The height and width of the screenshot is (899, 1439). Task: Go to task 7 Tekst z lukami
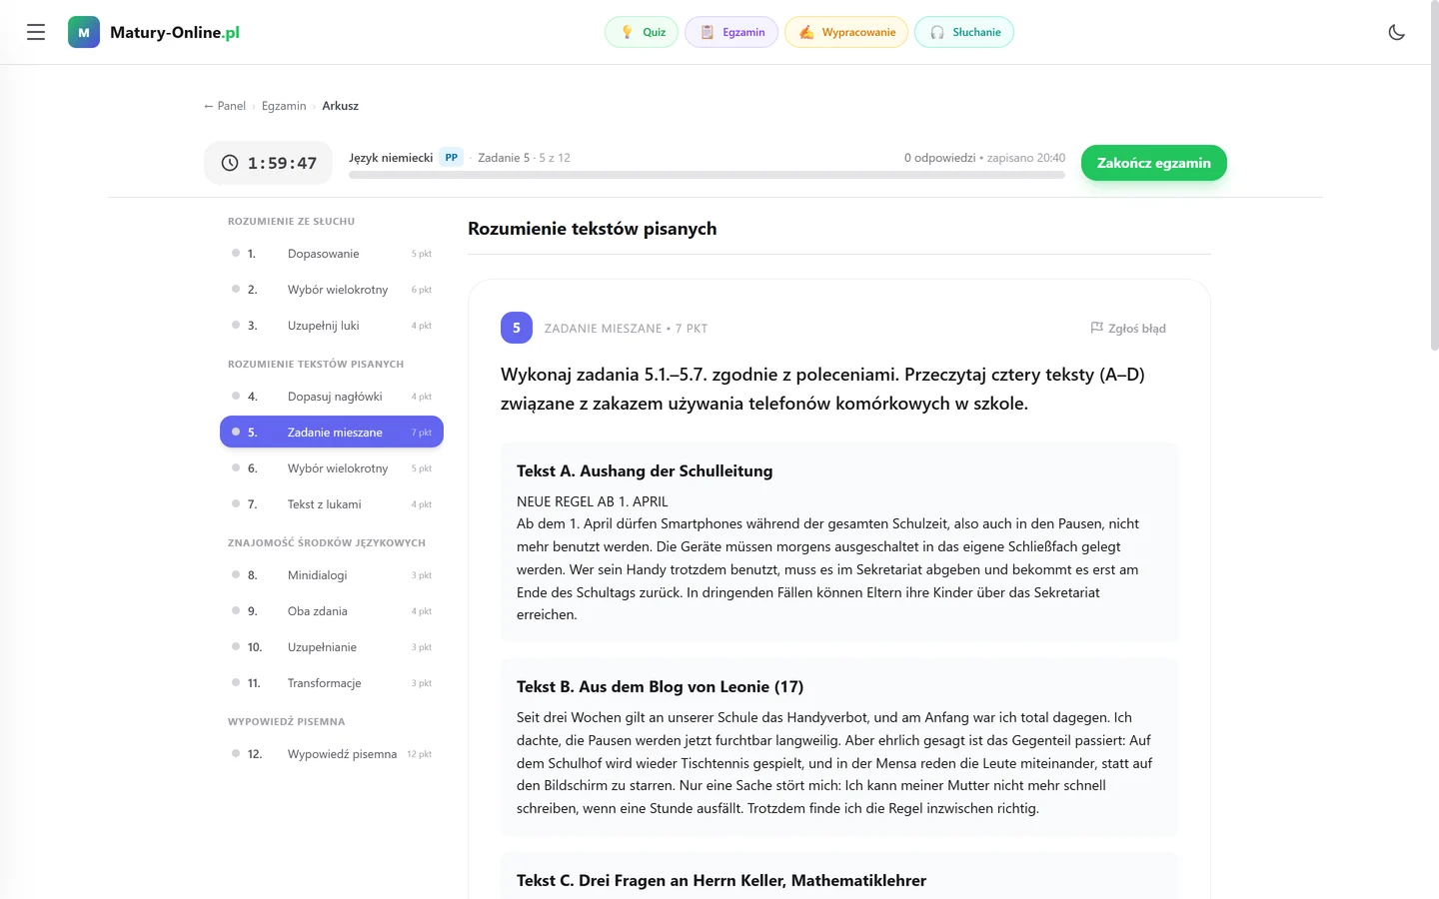332,504
